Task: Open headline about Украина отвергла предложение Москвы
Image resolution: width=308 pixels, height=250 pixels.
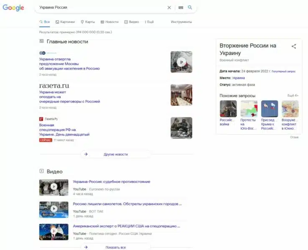Action: (69, 64)
